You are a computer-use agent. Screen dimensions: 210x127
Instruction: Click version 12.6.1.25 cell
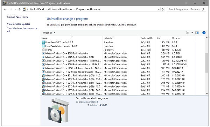pos(176,50)
